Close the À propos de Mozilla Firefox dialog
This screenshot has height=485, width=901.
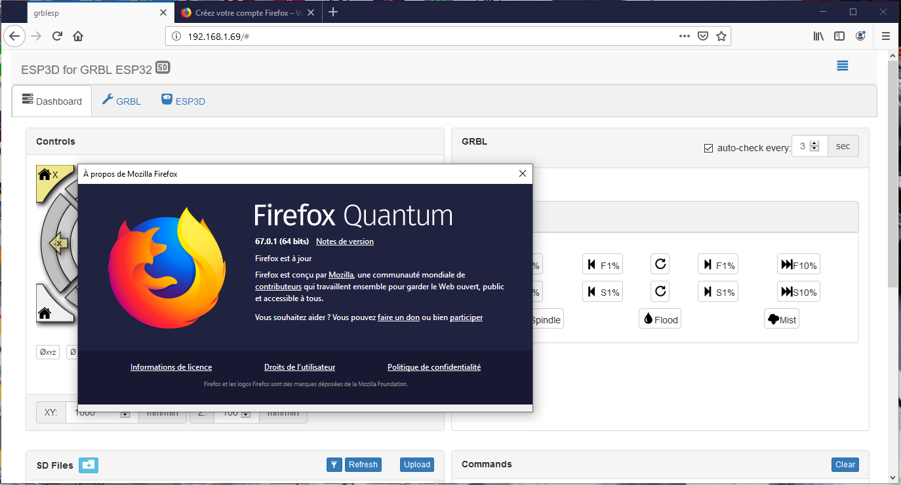[x=523, y=173]
